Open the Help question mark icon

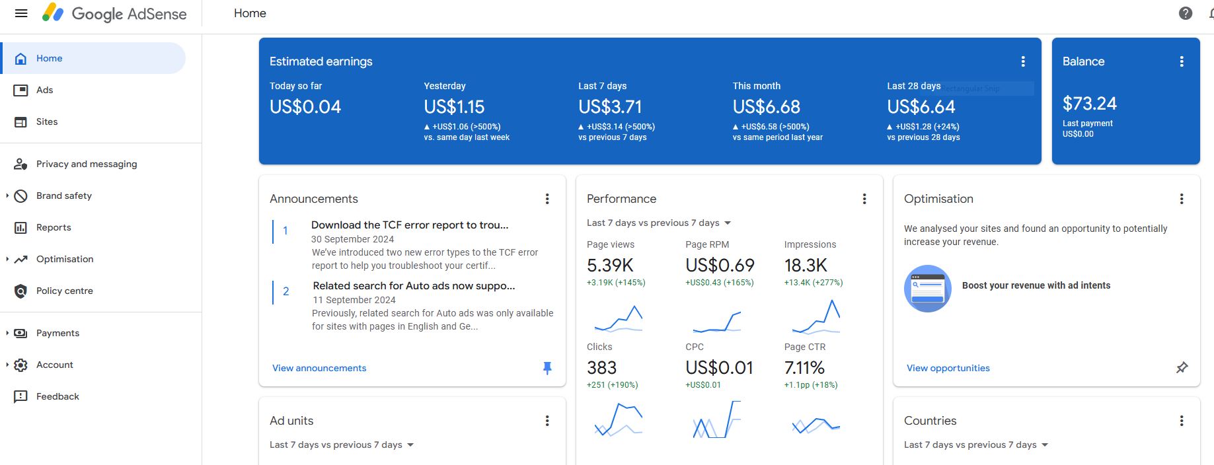click(x=1186, y=13)
